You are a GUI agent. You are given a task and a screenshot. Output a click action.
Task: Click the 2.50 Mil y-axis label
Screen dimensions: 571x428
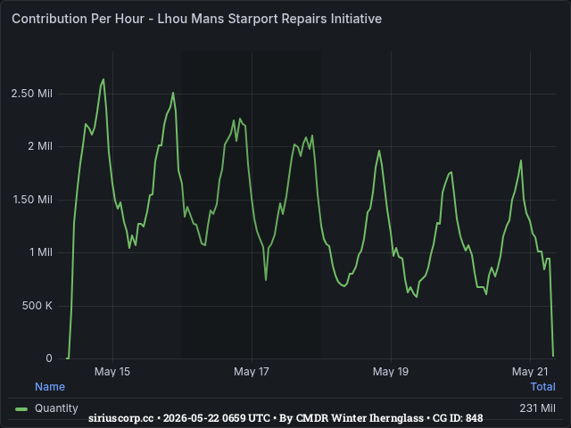(x=32, y=94)
